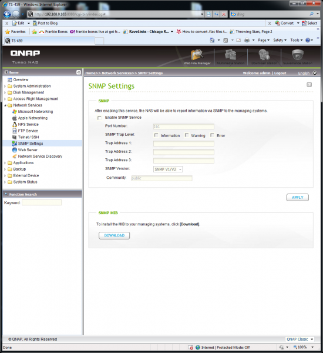Click Post to Blog toolbar item

tap(45, 23)
